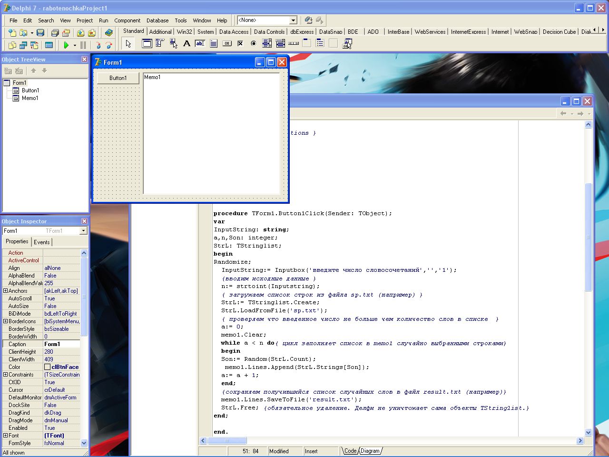
Task: Select Button1 in Object TreeView
Action: [30, 90]
